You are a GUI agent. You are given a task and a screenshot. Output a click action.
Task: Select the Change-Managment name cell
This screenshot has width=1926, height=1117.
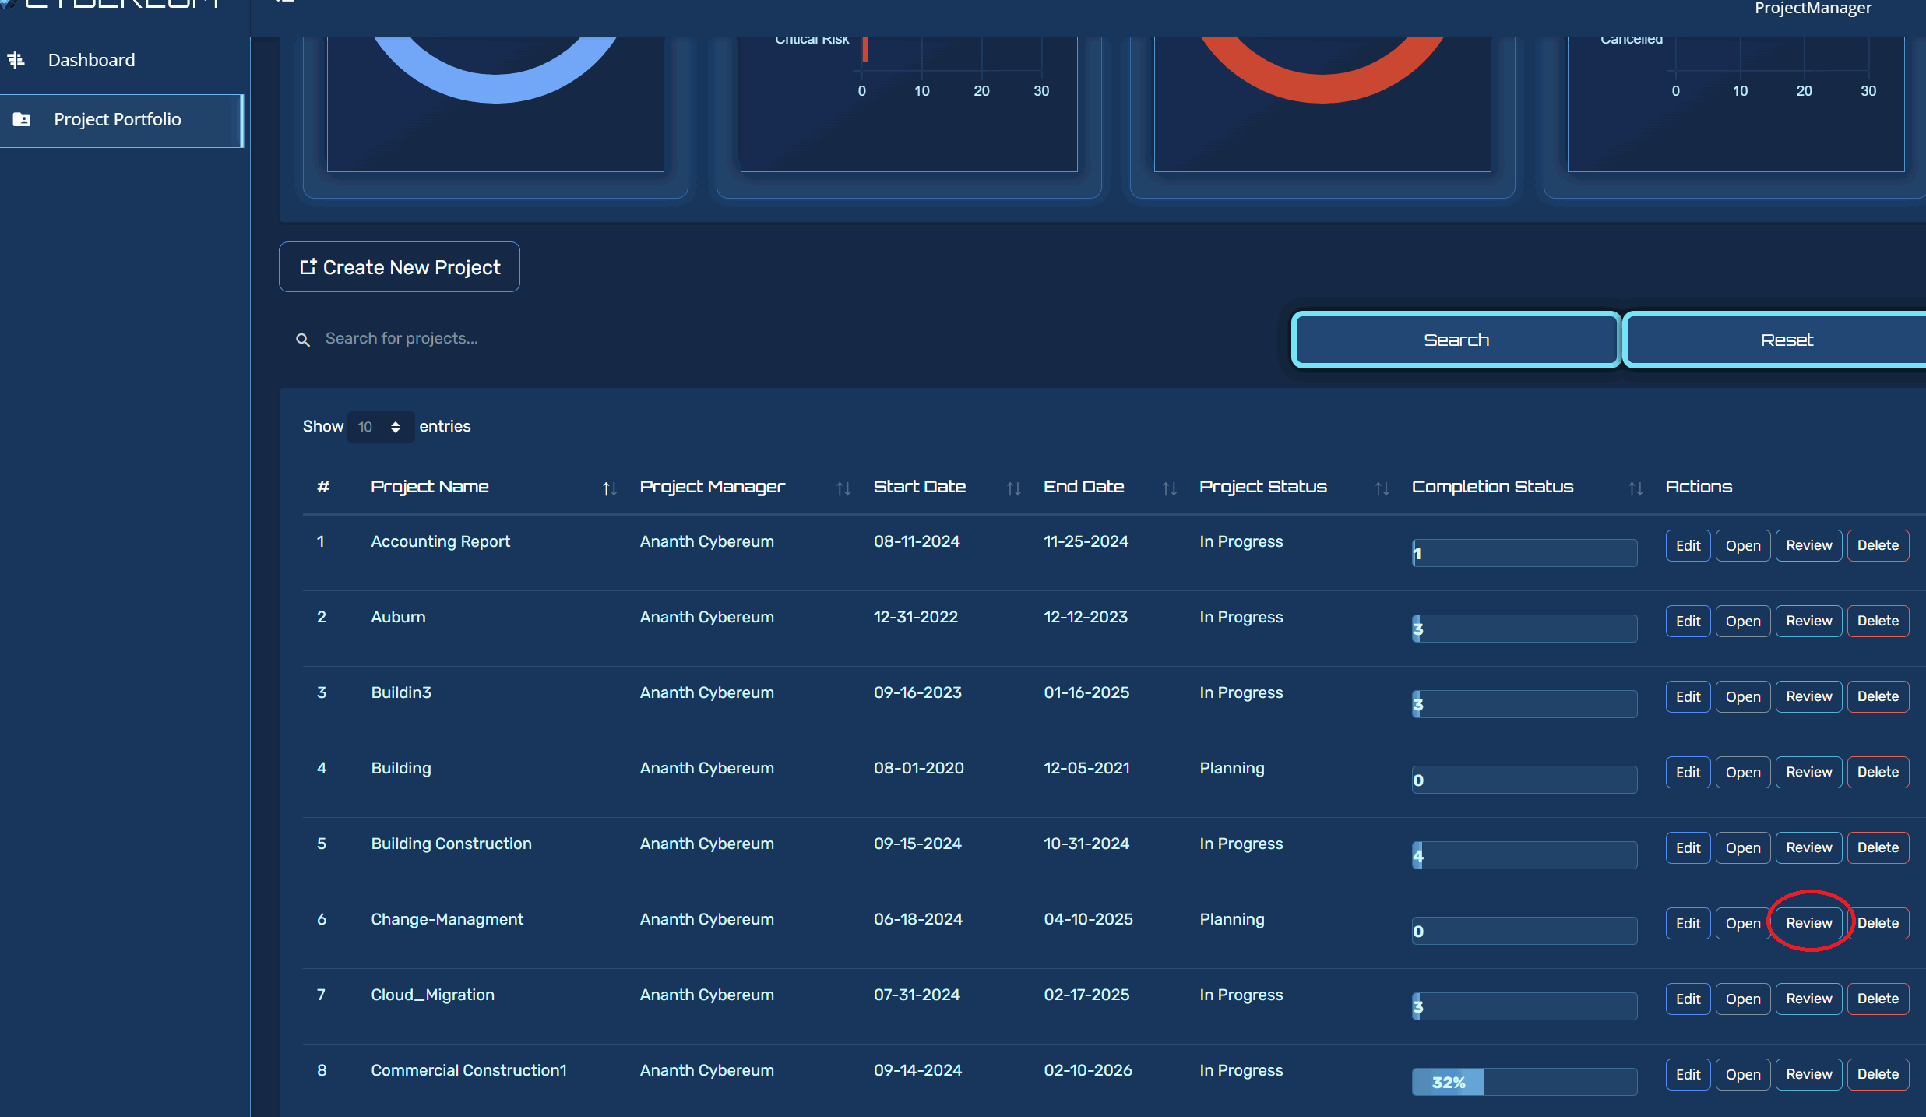point(447,919)
